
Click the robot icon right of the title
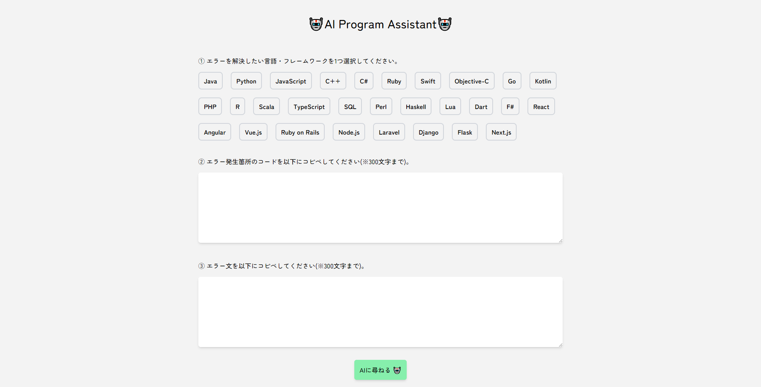tap(445, 24)
